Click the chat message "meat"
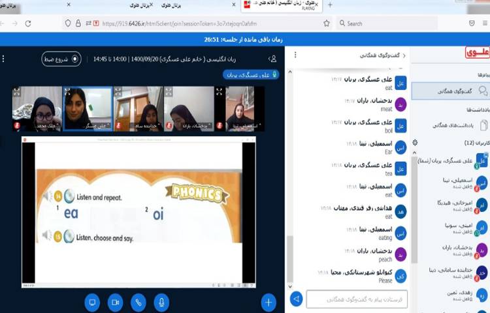Viewport: 490px width, 313px height. [386, 109]
